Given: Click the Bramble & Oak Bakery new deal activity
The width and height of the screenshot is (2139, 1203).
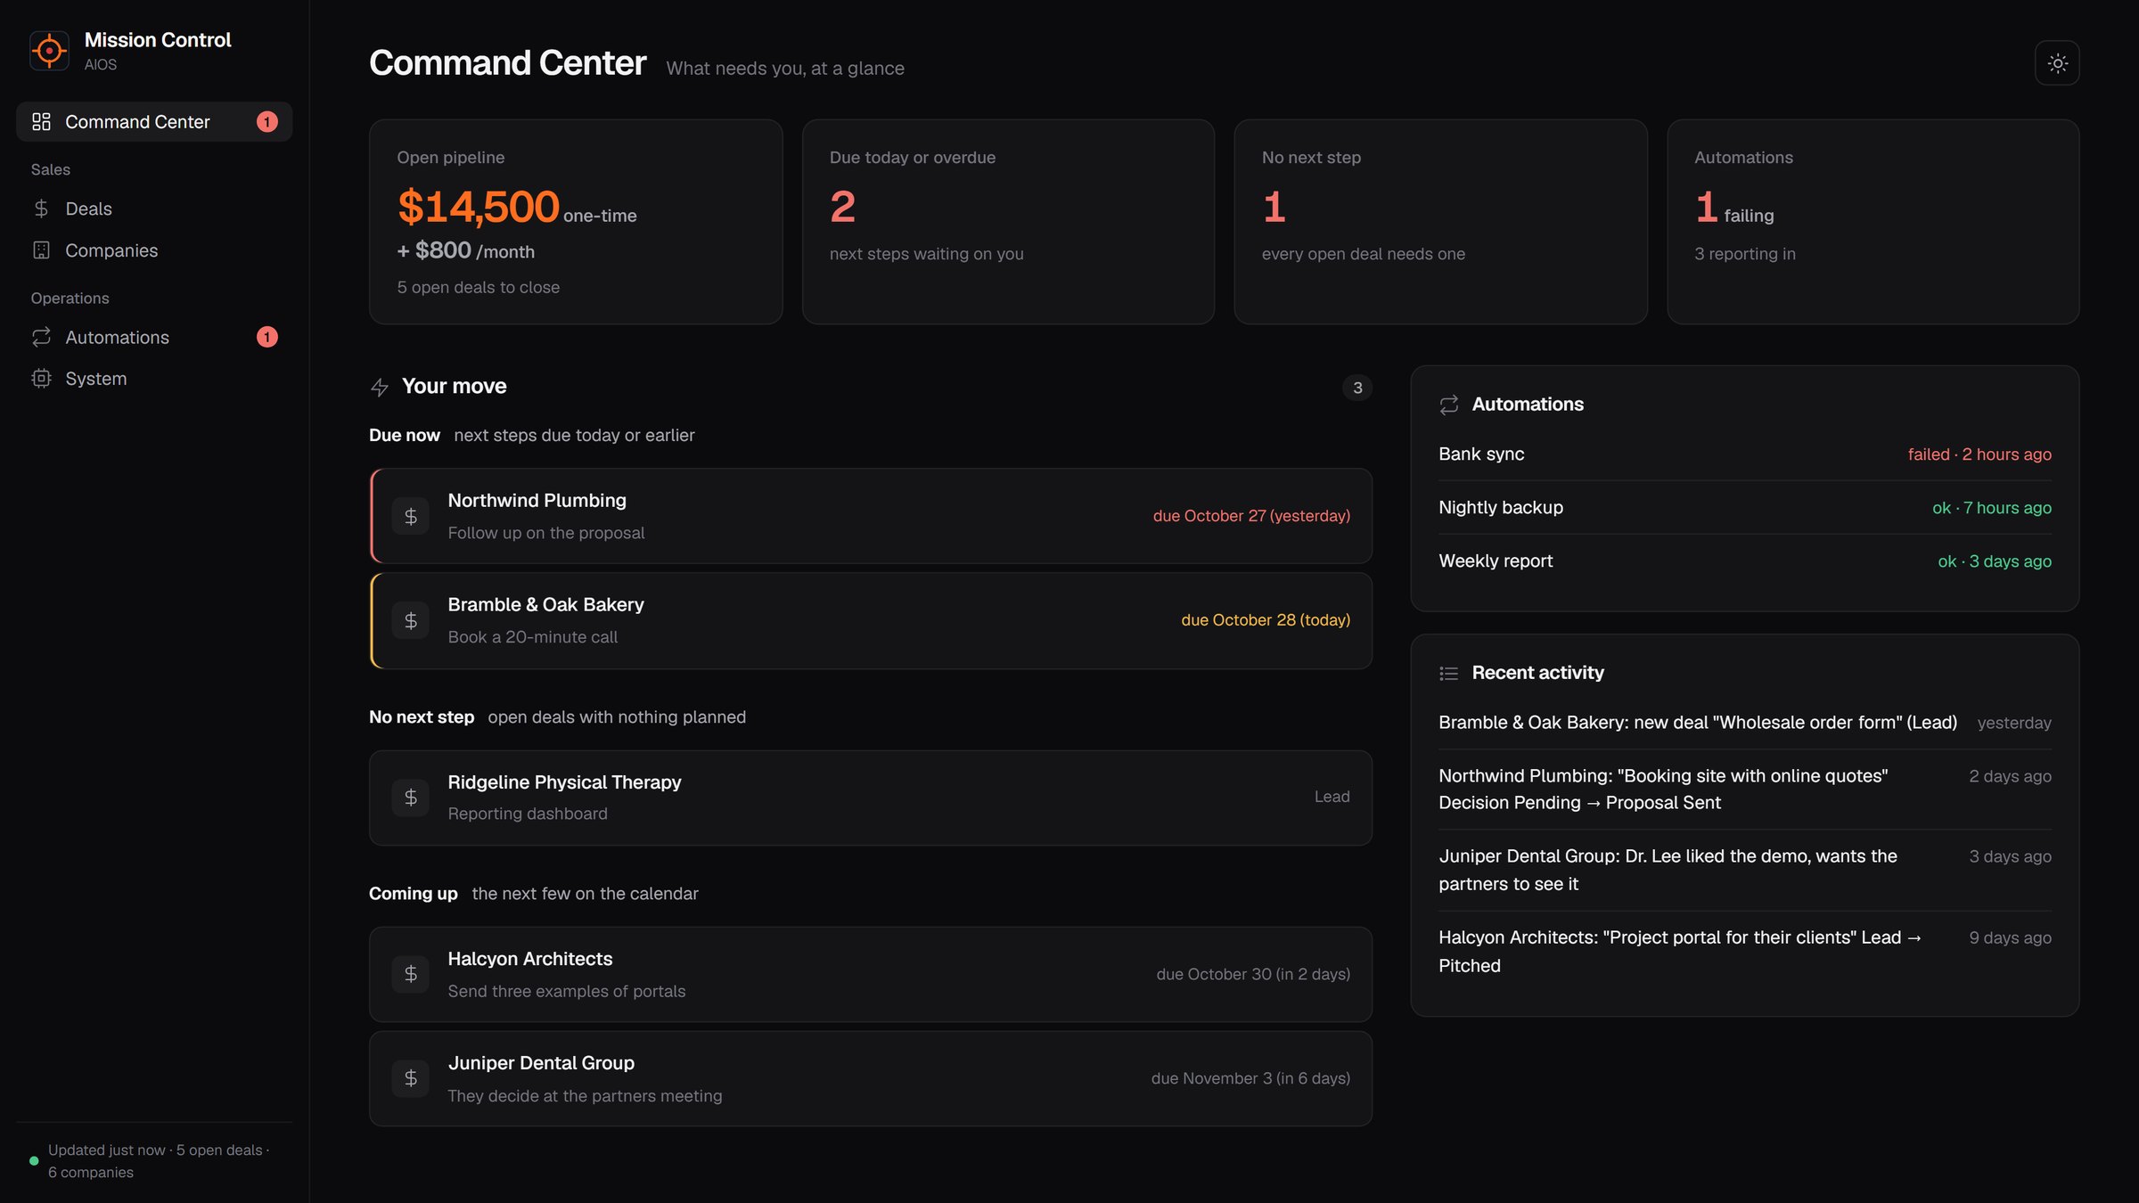Looking at the screenshot, I should point(1744,723).
